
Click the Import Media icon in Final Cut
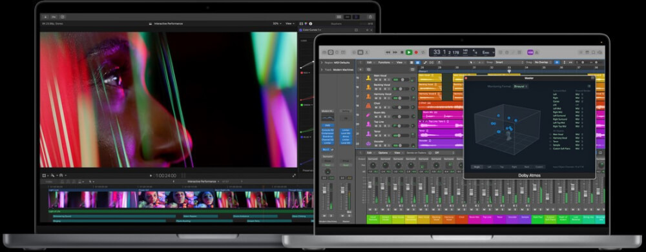(x=45, y=17)
